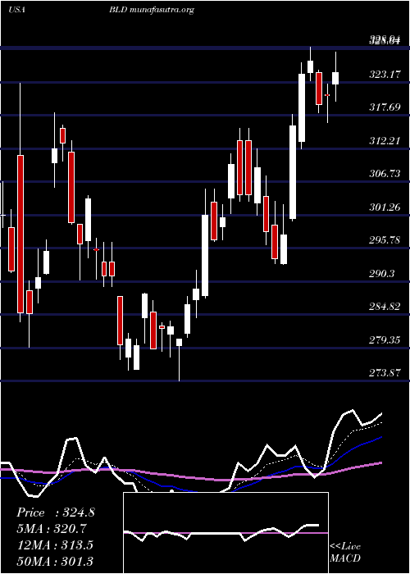
Task: Select the 273.87 price axis label
Action: point(385,373)
